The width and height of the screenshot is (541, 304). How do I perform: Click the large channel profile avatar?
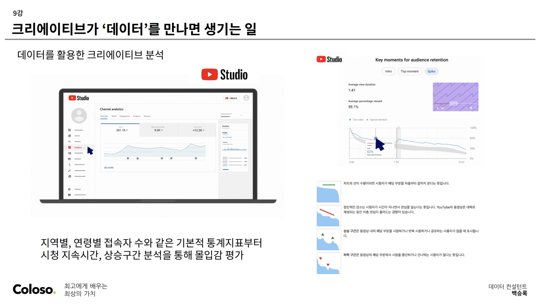[79, 116]
